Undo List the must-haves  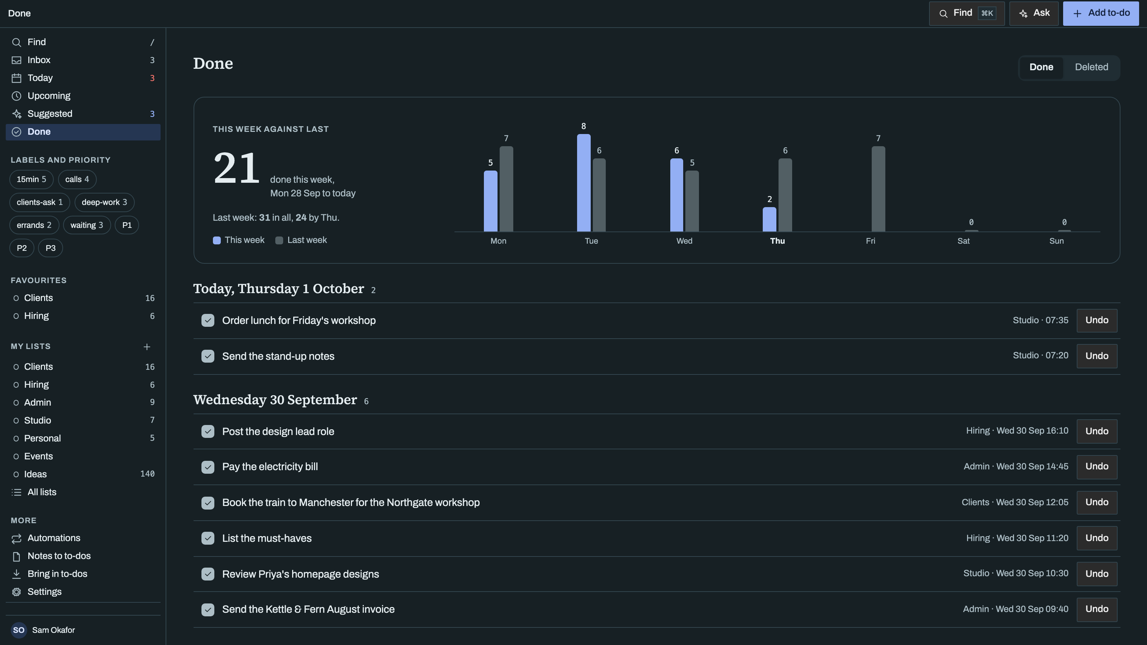[x=1097, y=538]
